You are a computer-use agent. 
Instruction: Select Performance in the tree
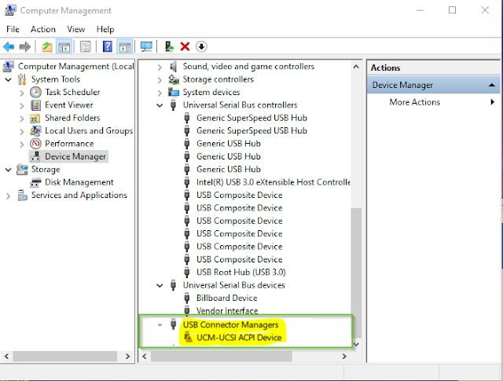[69, 144]
